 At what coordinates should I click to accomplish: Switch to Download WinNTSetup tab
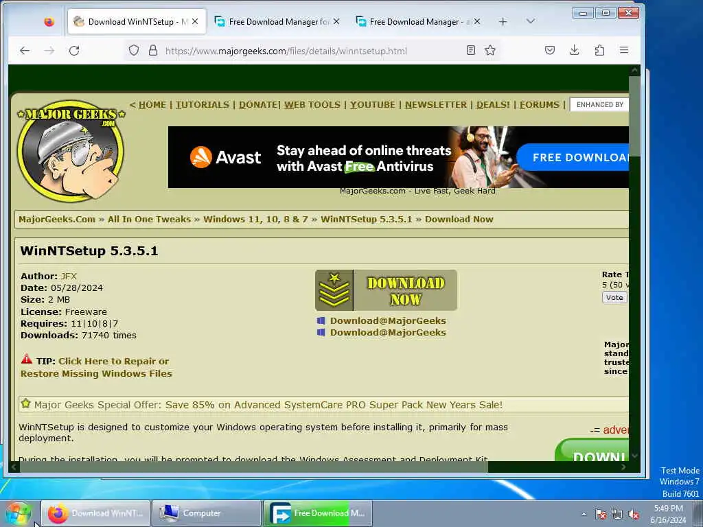pyautogui.click(x=137, y=21)
